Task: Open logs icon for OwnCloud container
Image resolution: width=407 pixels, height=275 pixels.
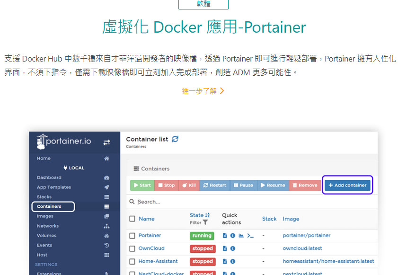Action: point(225,248)
